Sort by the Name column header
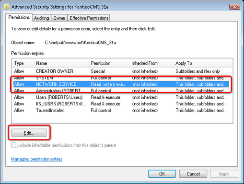244x184 pixels. click(x=61, y=63)
